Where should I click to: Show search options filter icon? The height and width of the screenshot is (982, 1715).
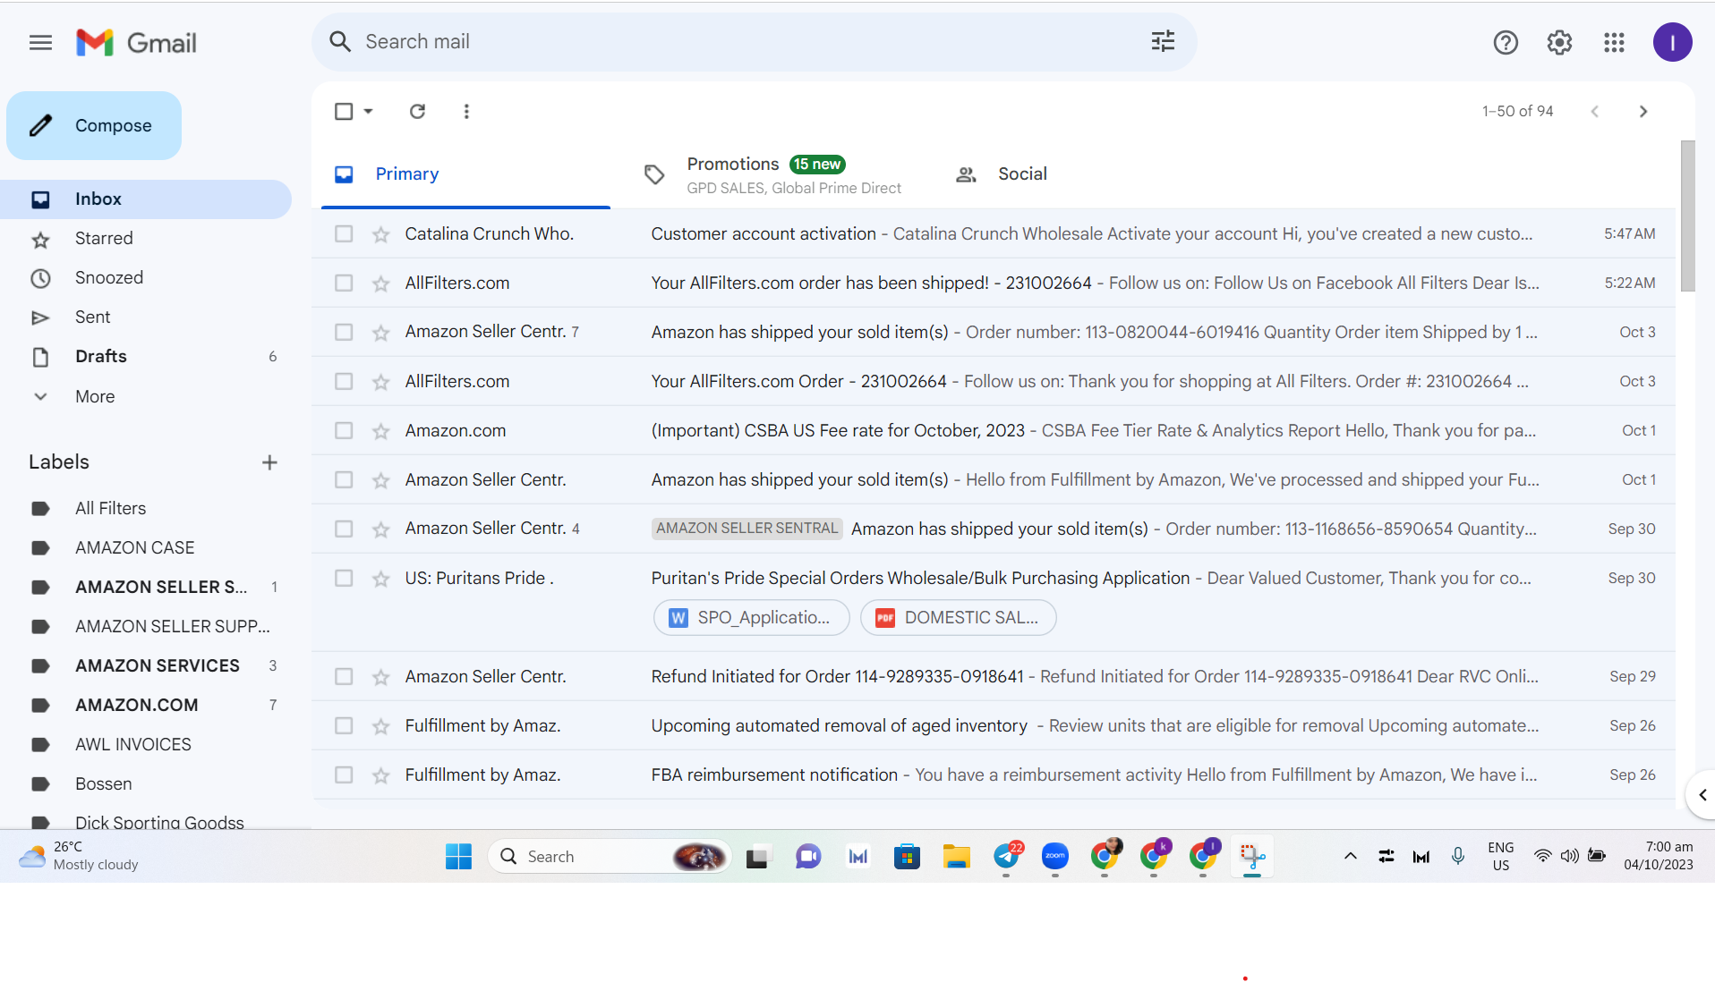point(1163,41)
